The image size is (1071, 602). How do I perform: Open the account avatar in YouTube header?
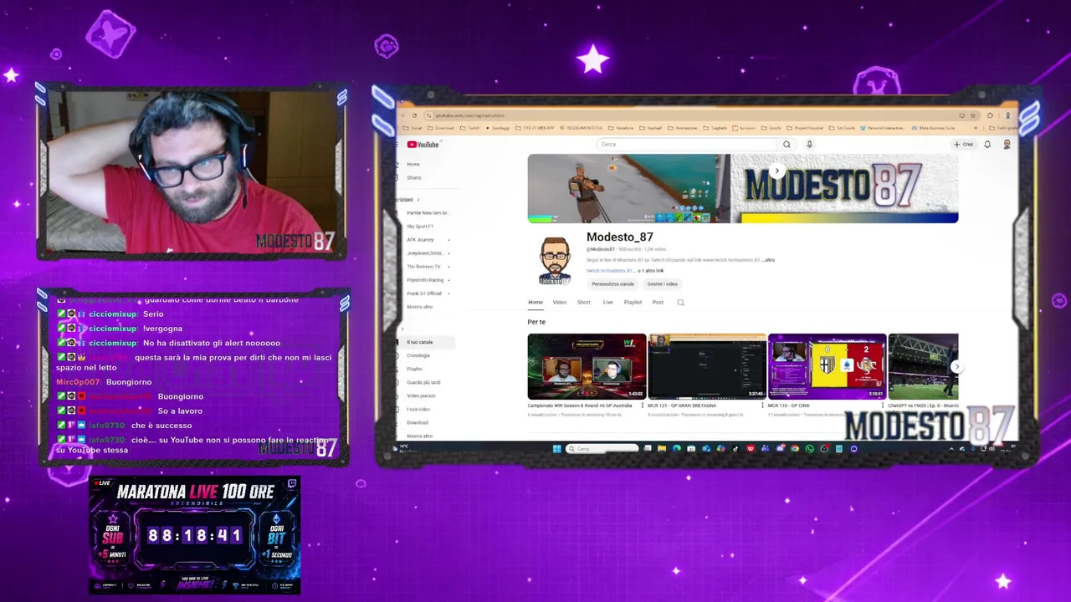1007,145
